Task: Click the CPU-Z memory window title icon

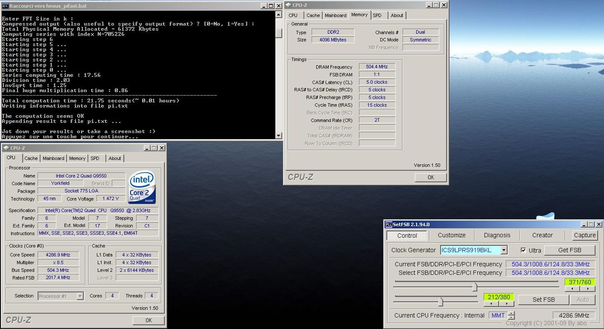Action: click(289, 5)
